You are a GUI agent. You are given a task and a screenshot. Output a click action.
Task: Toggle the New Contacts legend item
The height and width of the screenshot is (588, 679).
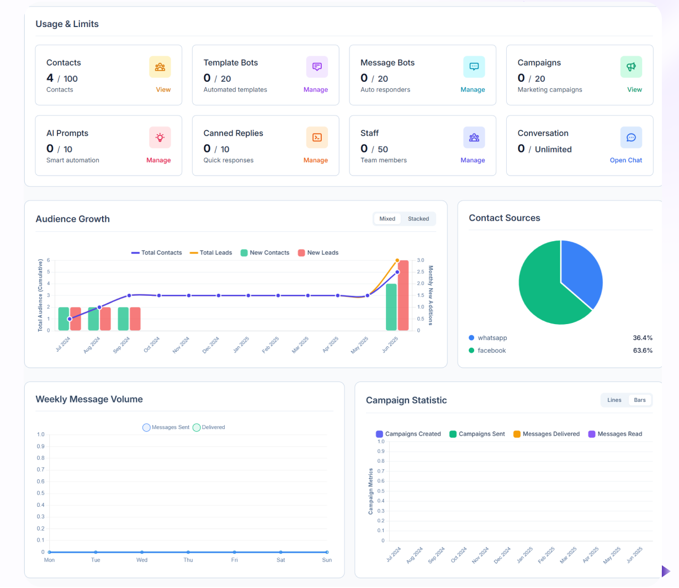coord(265,252)
